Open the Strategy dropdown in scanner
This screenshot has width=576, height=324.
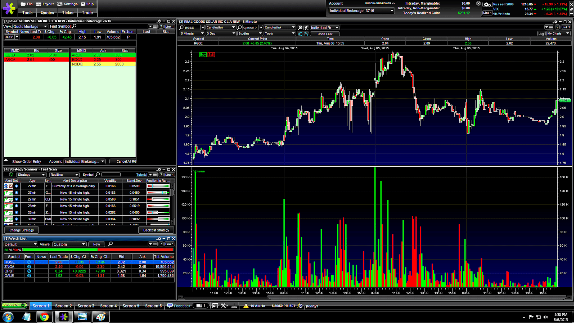tap(31, 175)
